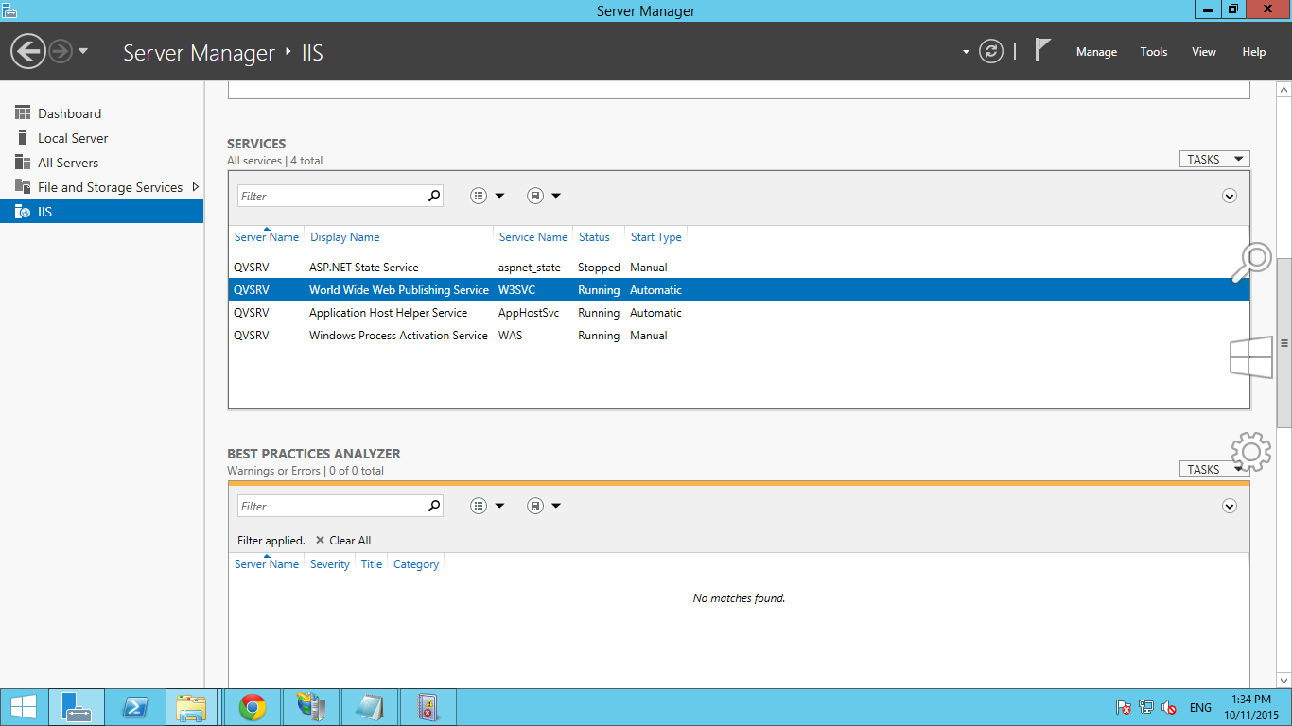Open Services criteria dropdown arrow
Screen dimensions: 1292x726
[x=500, y=196]
